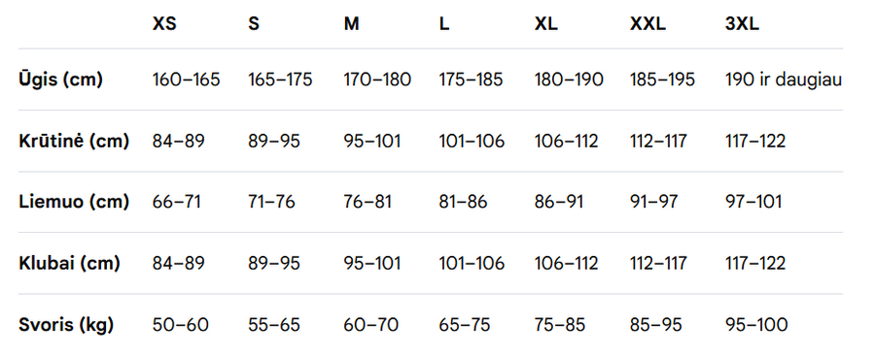This screenshot has height=355, width=875.
Task: Click the 50–60 weight cell
Action: coord(180,324)
